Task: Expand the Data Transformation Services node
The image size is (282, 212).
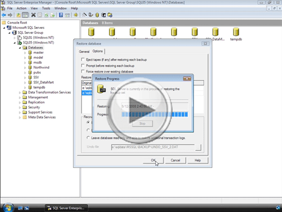Action: click(20, 93)
